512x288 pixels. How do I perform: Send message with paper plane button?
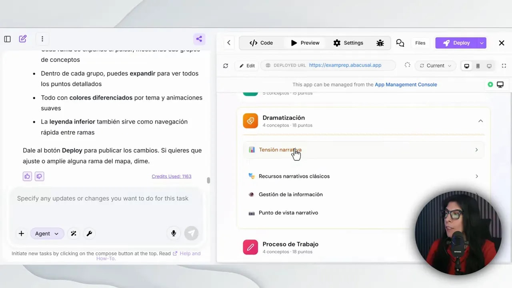[x=191, y=233]
